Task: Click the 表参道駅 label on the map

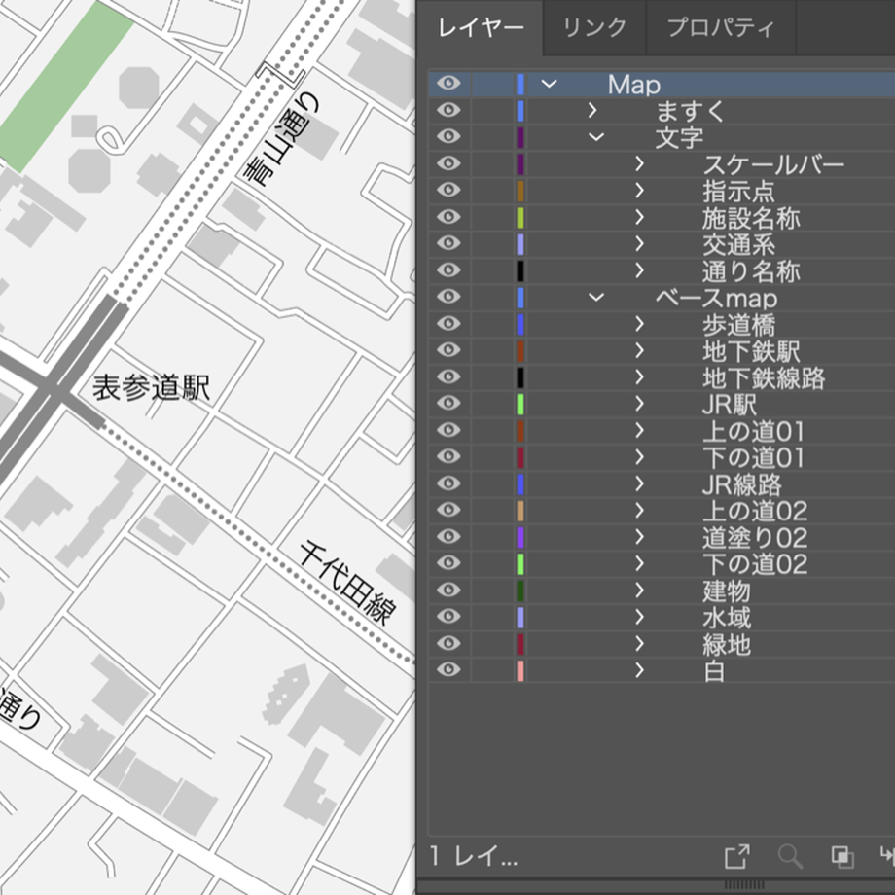Action: 152,388
